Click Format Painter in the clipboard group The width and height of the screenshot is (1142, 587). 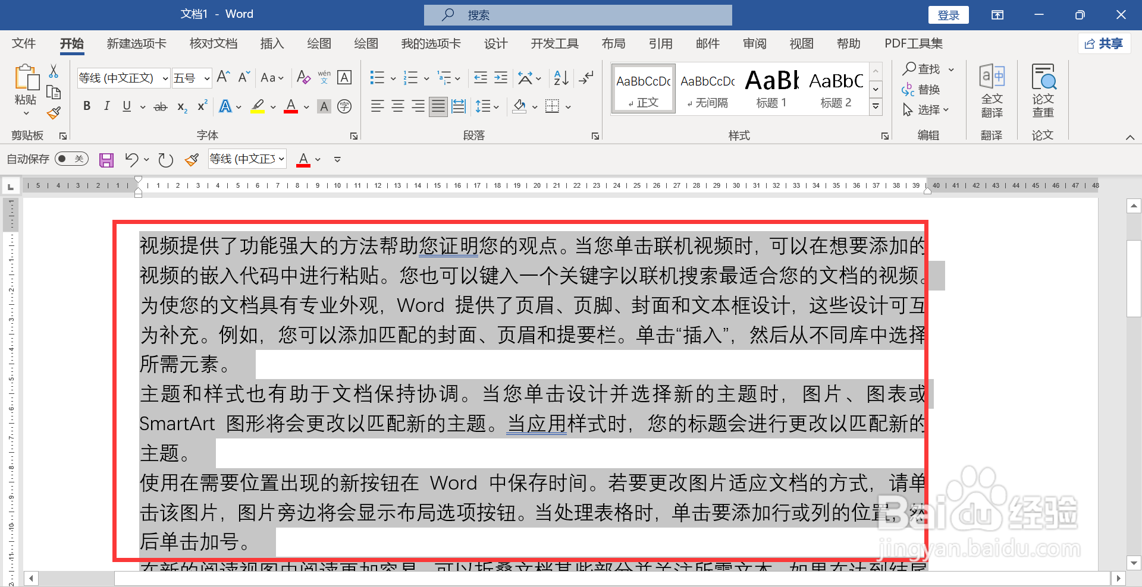pyautogui.click(x=54, y=113)
